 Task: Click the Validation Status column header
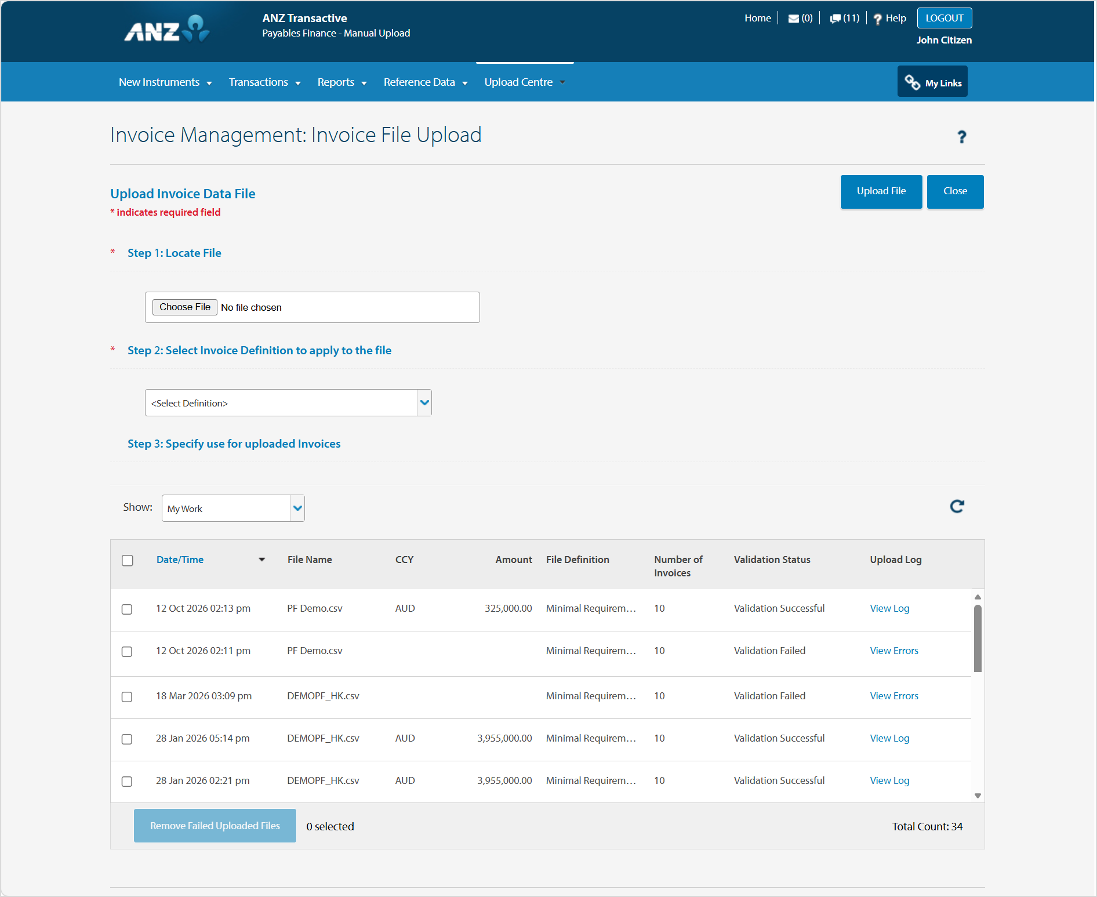[x=772, y=560]
